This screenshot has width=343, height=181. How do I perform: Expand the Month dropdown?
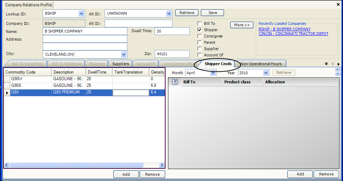213,73
